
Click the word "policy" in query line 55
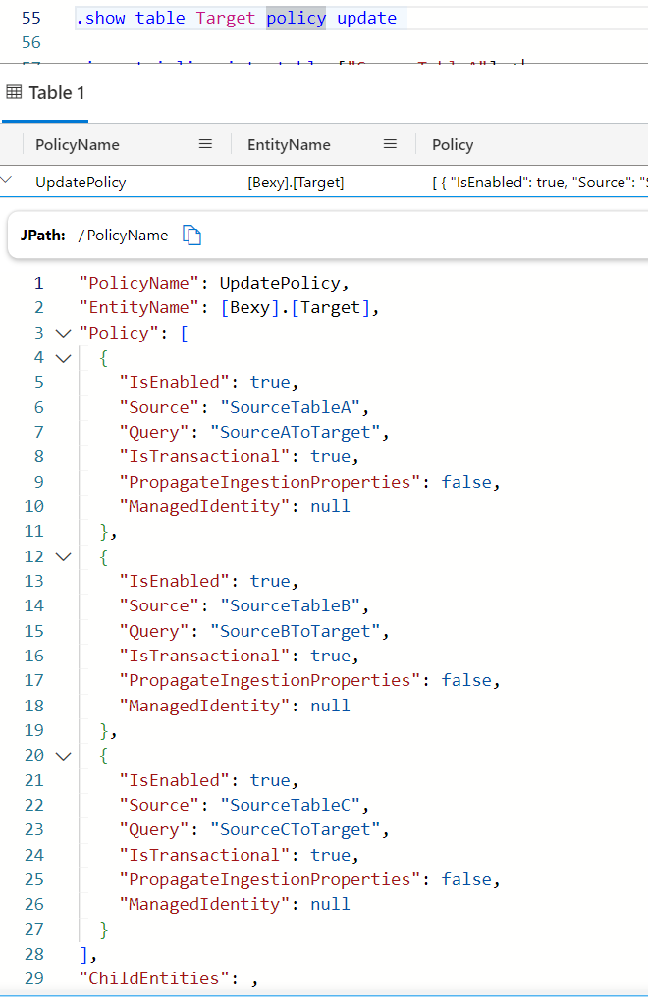pyautogui.click(x=296, y=18)
